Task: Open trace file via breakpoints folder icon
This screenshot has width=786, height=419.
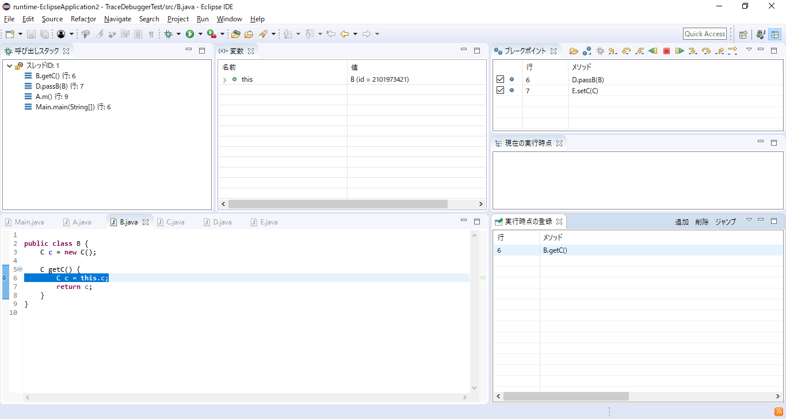Action: tap(574, 51)
